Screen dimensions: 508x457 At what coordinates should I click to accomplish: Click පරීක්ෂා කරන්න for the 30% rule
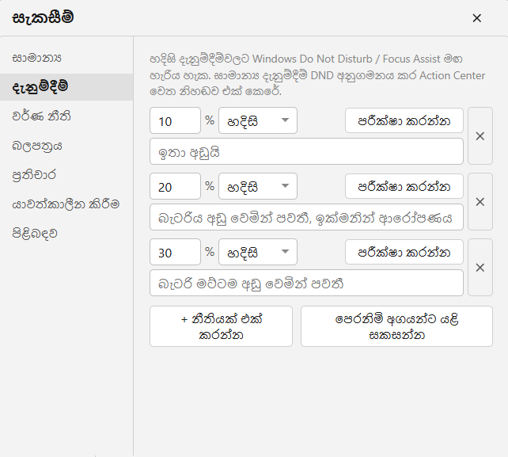click(x=404, y=252)
